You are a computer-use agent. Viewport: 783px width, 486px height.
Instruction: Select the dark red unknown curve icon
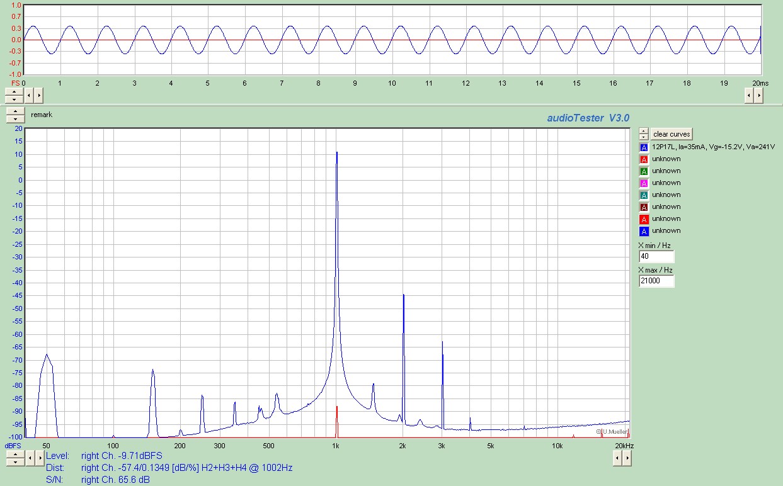coord(644,207)
